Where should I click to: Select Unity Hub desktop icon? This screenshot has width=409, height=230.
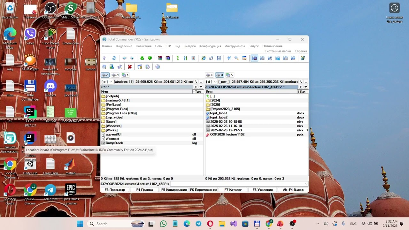point(30,166)
